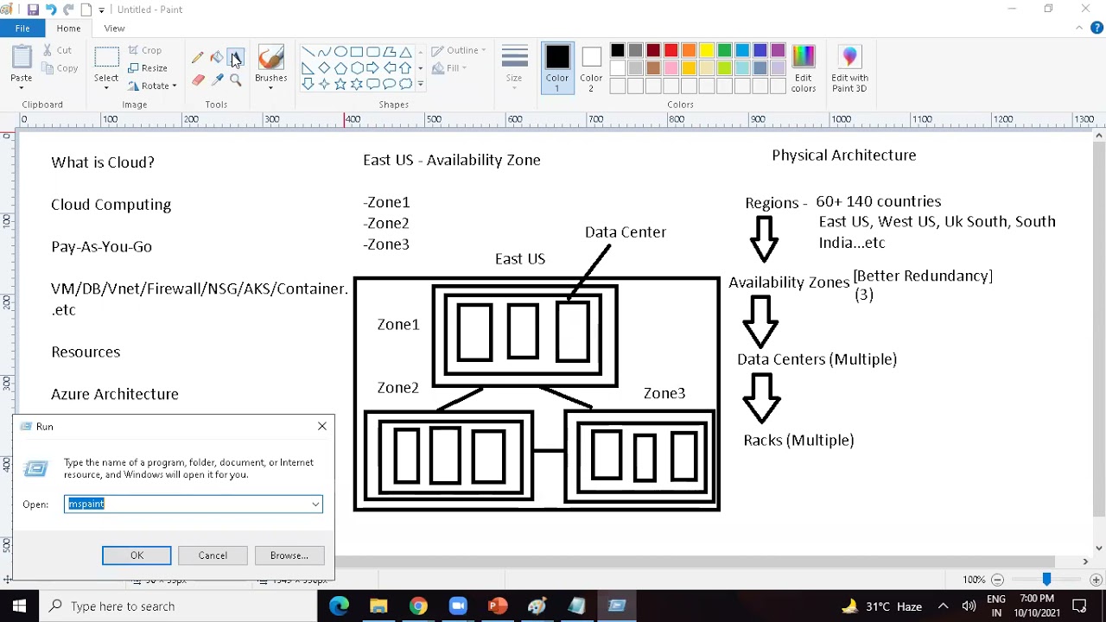Click the Resize button
Image resolution: width=1106 pixels, height=622 pixels.
pos(148,68)
